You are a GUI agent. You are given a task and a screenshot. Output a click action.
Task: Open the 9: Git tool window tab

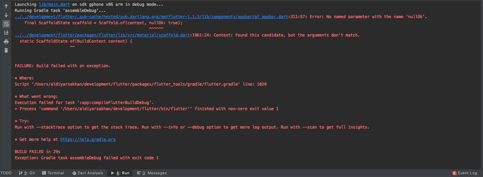tap(26, 173)
